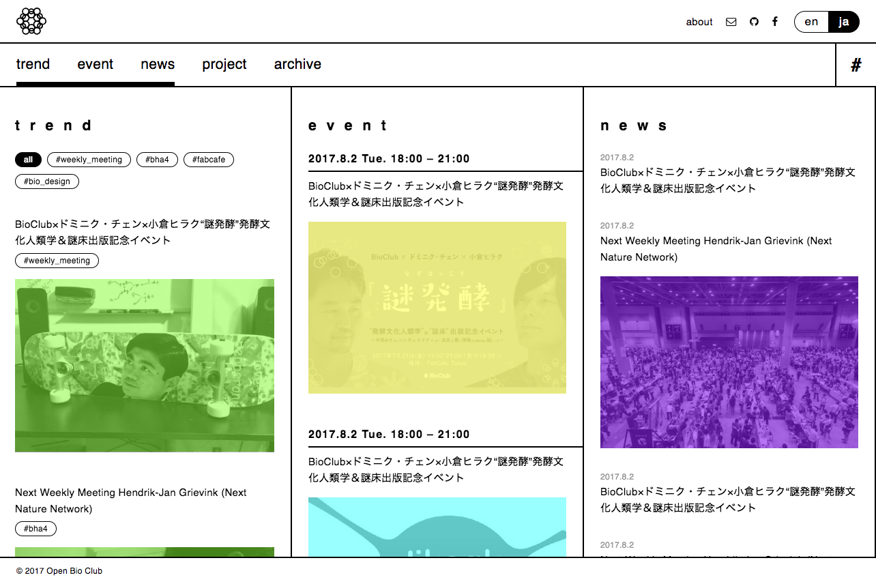Image resolution: width=876 pixels, height=584 pixels.
Task: Select the 'all' tag filter
Action: (x=28, y=160)
